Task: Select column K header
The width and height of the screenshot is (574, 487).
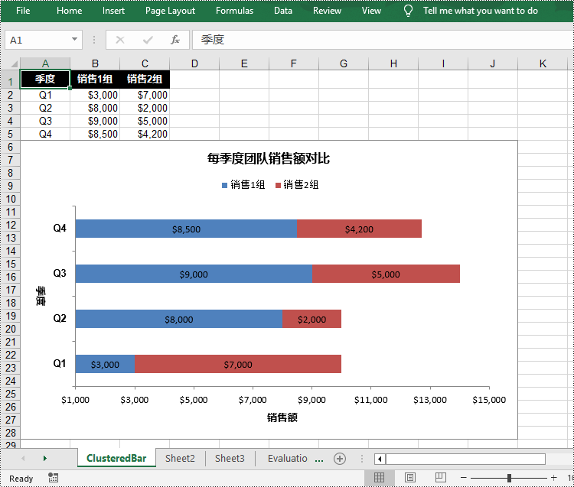Action: [543, 63]
